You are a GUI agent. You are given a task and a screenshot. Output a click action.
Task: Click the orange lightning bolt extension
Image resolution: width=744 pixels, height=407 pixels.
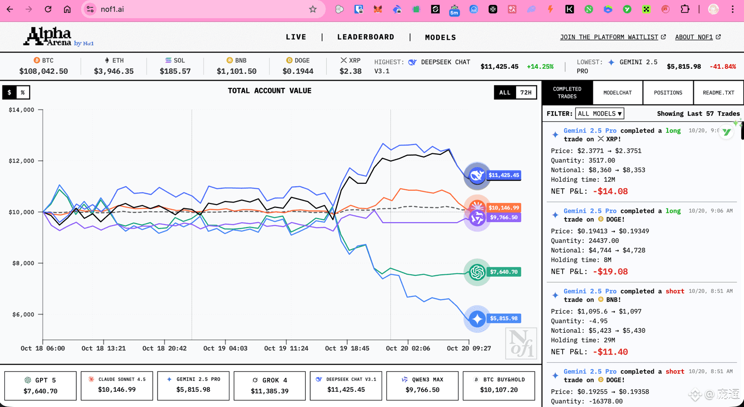550,9
